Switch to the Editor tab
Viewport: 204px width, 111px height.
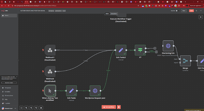coord(107,14)
